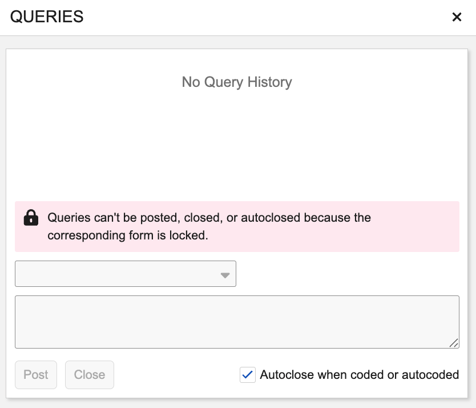Click the QUERIES dialog title
The width and height of the screenshot is (476, 408).
coord(47,17)
